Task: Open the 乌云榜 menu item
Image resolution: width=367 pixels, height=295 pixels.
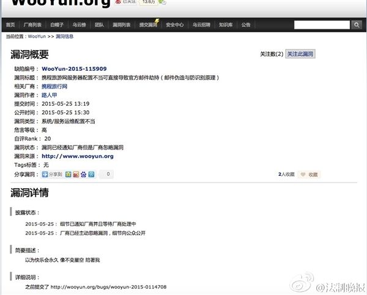Action: coord(79,25)
